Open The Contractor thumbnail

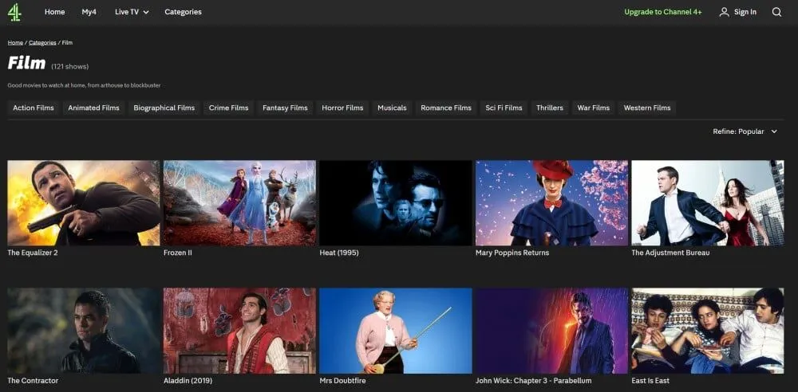coord(84,331)
